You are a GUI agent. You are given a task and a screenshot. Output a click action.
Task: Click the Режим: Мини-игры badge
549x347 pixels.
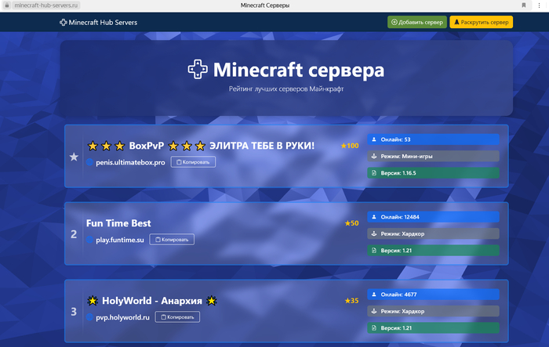pos(433,157)
